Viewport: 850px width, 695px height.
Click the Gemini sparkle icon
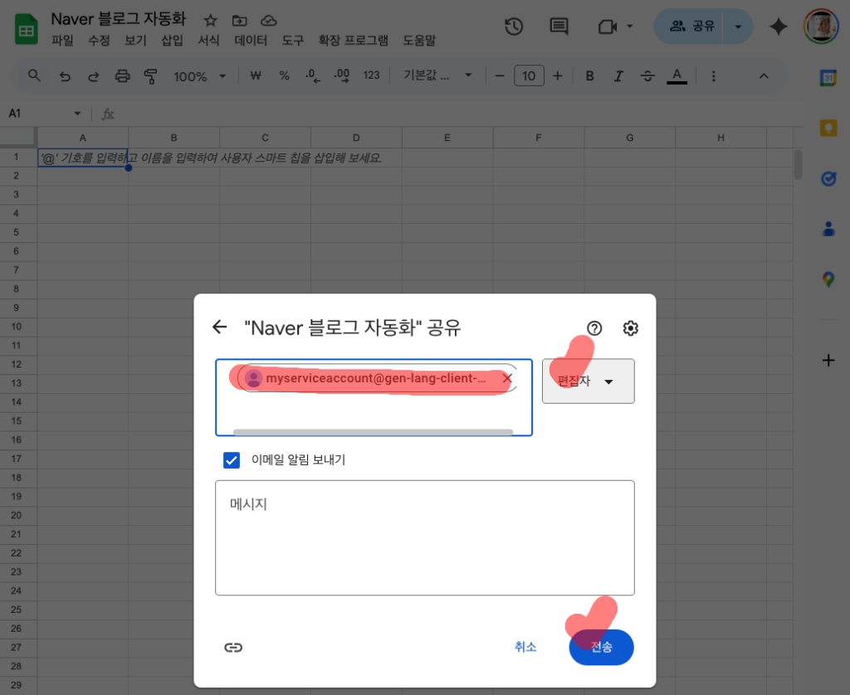pyautogui.click(x=778, y=27)
